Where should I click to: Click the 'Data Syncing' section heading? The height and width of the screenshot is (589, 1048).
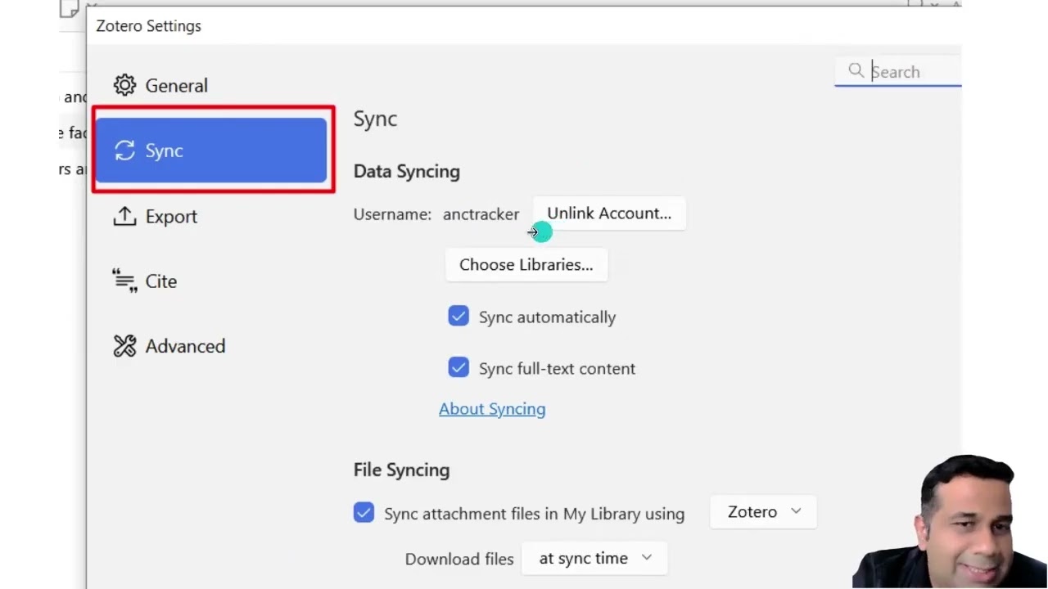407,172
